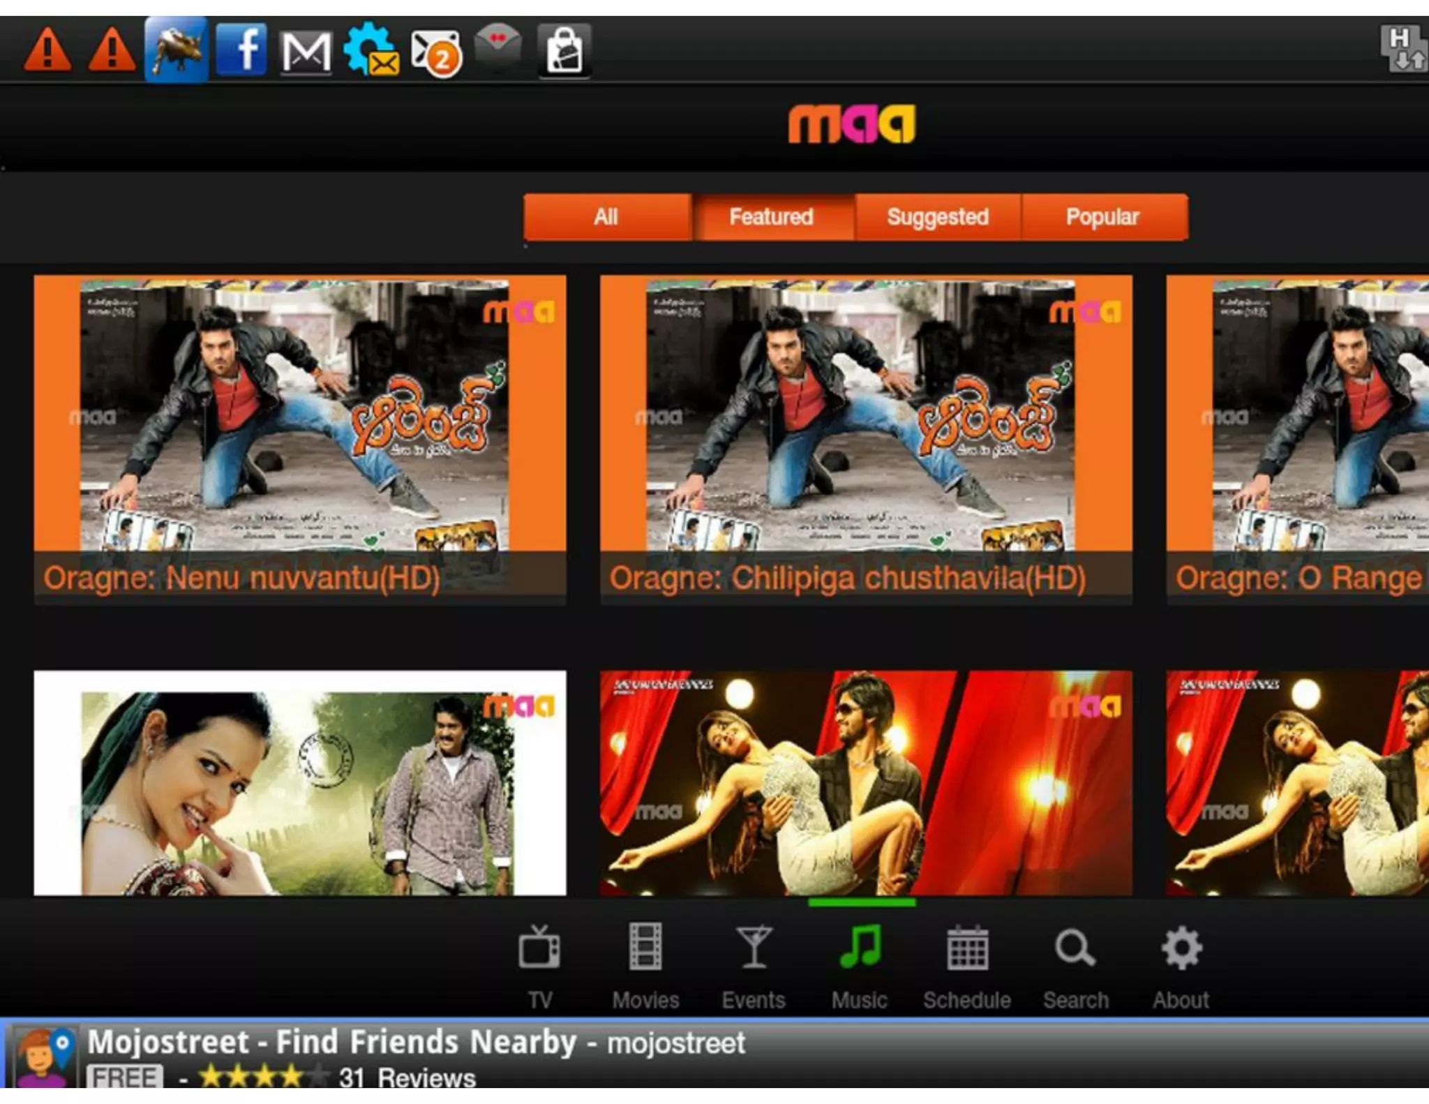The height and width of the screenshot is (1104, 1429).
Task: Open shopping bag notification icon
Action: click(564, 50)
